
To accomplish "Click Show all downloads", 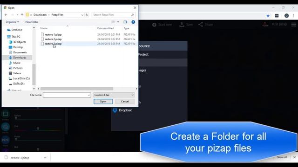I will 282,157.
